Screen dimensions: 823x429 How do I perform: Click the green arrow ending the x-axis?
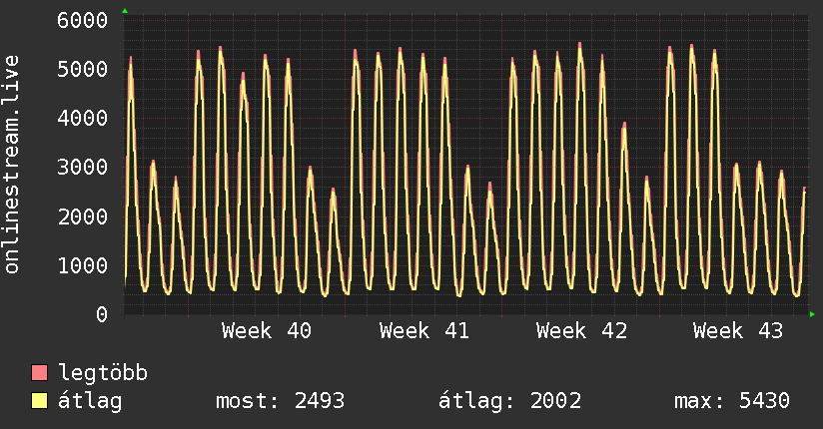tap(812, 314)
